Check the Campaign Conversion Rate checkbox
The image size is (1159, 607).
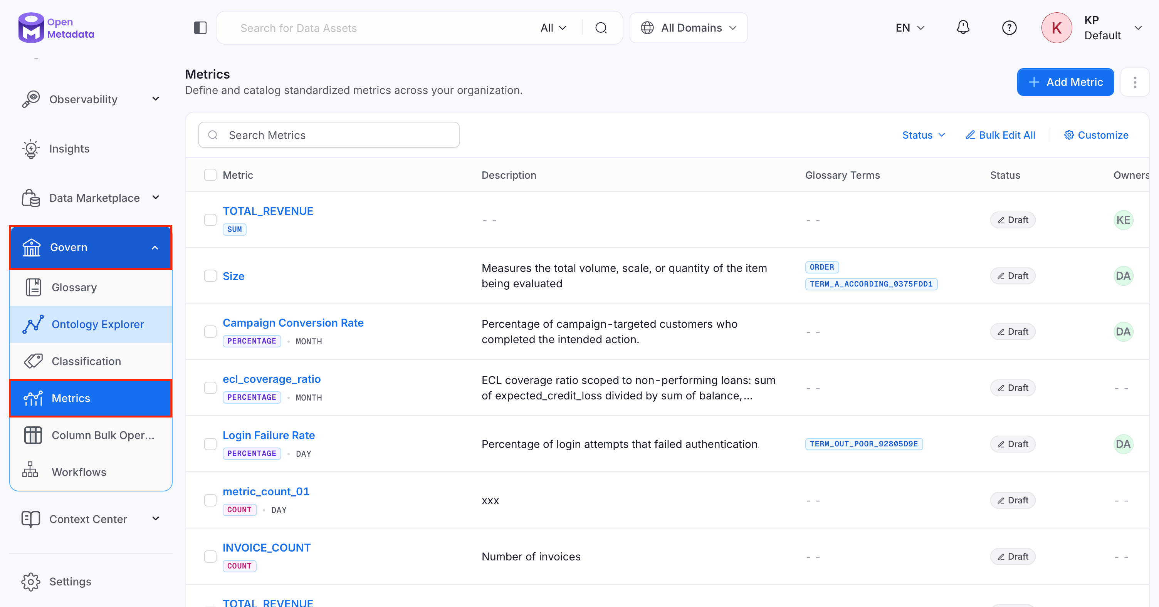click(x=210, y=332)
